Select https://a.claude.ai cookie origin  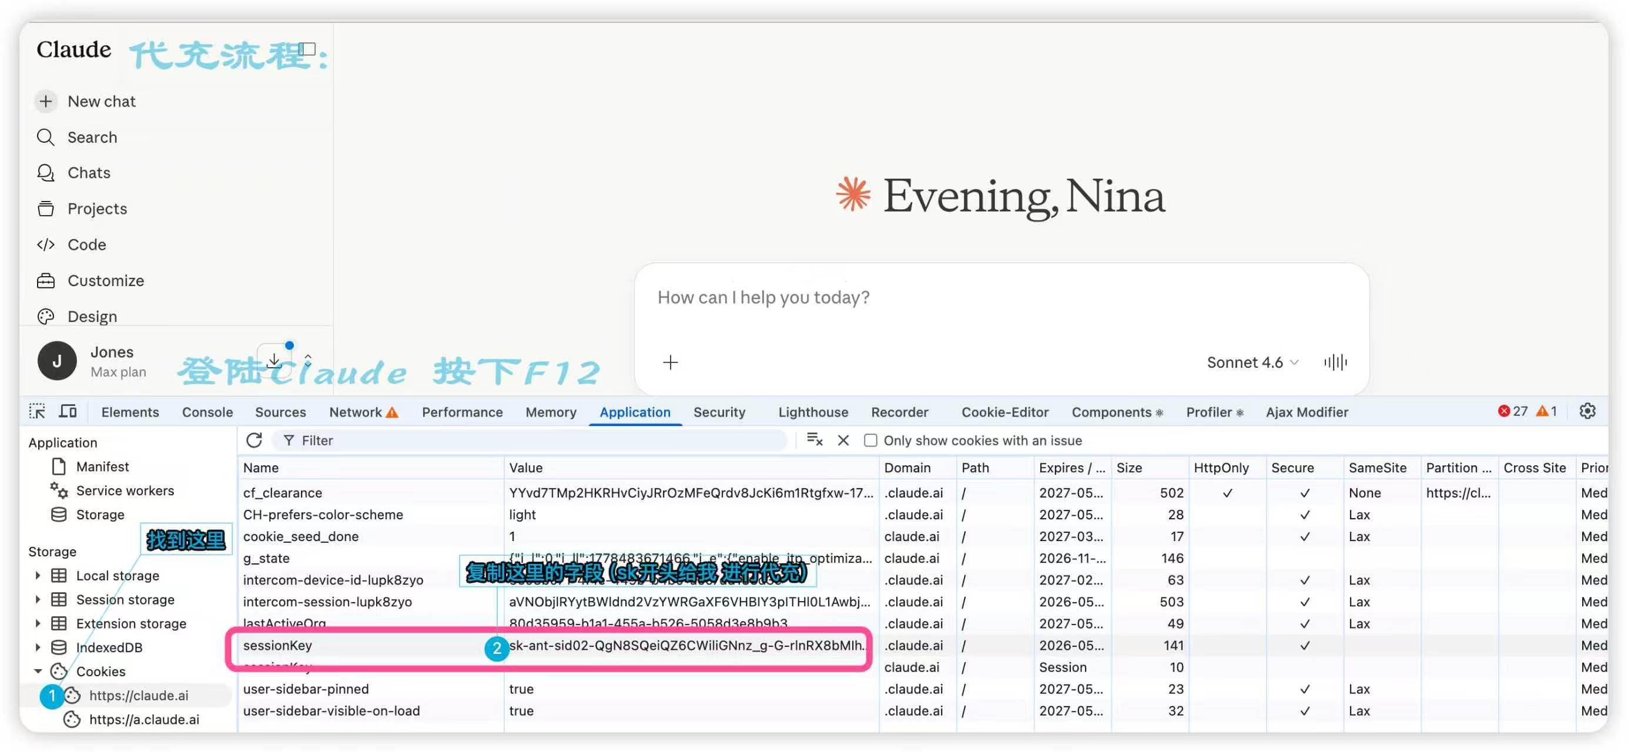tap(144, 719)
